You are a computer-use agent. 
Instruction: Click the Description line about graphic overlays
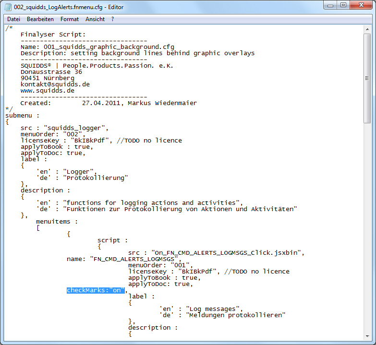(x=137, y=53)
